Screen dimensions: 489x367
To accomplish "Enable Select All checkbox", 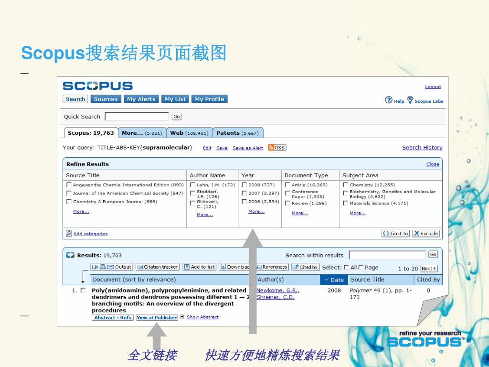I will point(346,267).
